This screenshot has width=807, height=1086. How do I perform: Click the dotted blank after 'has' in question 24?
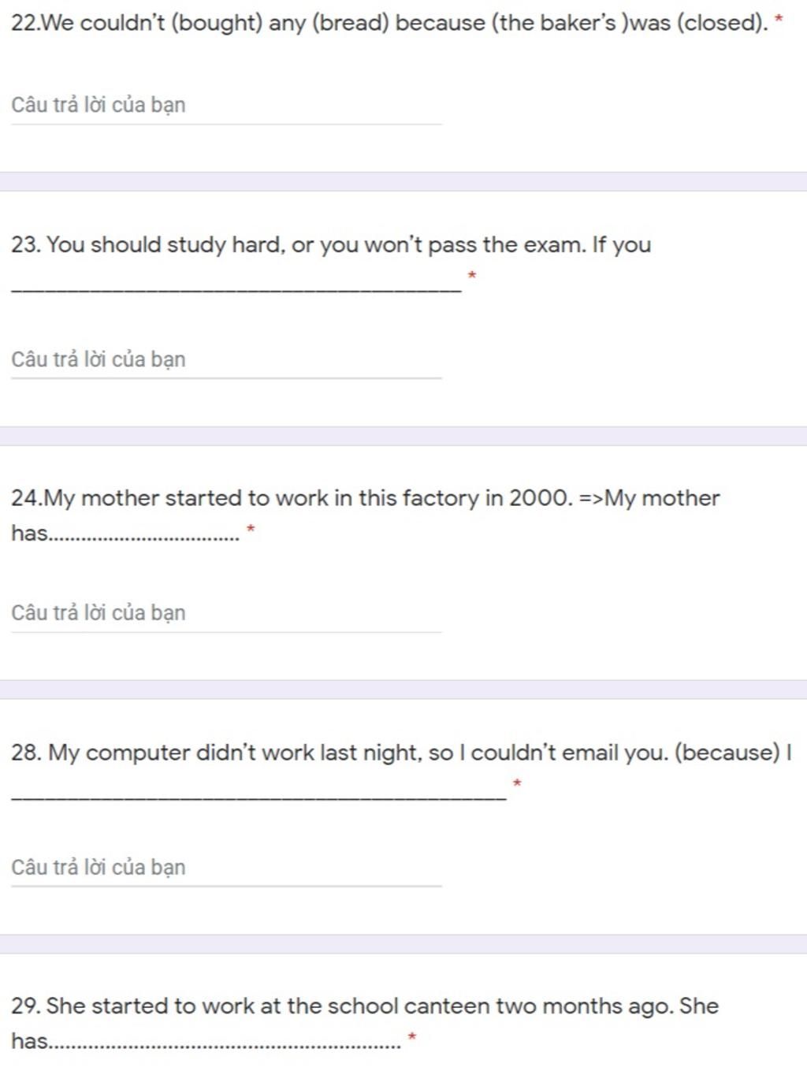[x=144, y=538]
